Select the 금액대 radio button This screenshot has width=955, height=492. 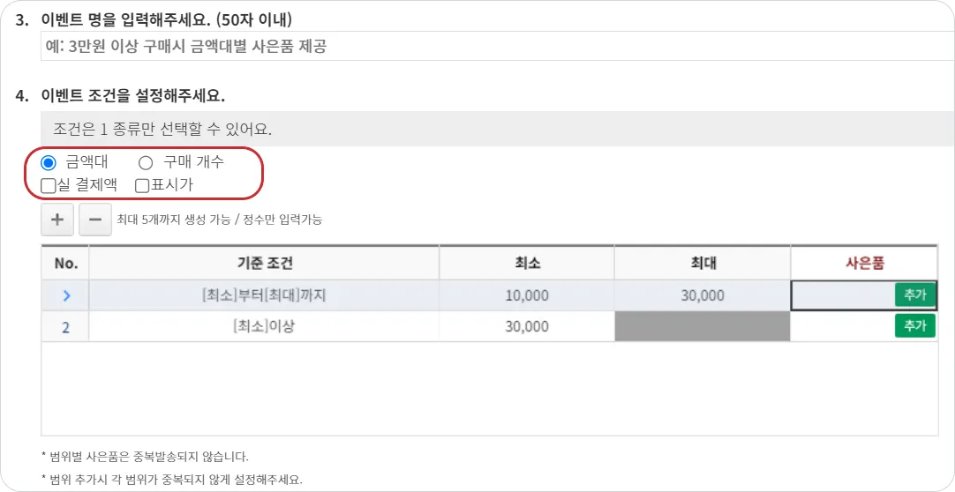click(x=49, y=162)
